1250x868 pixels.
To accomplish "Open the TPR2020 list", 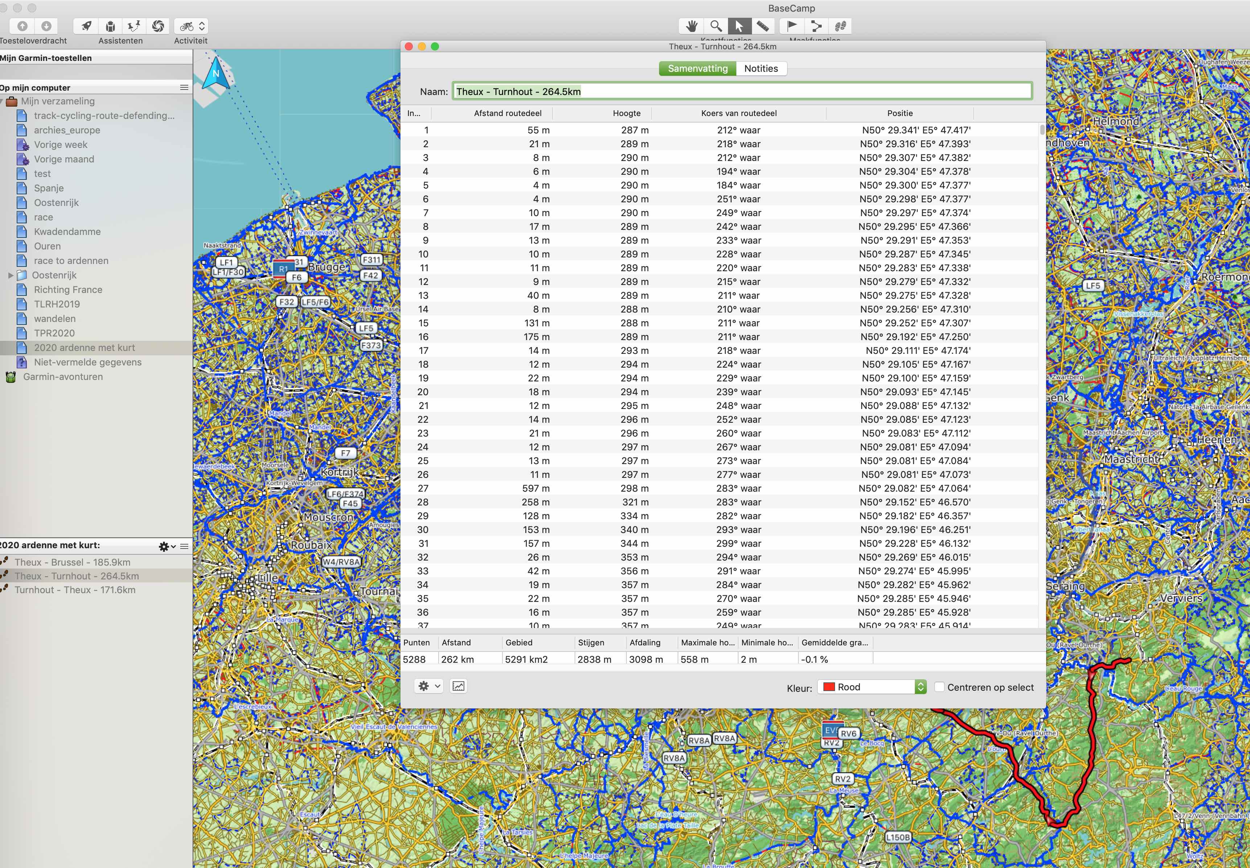I will click(54, 333).
